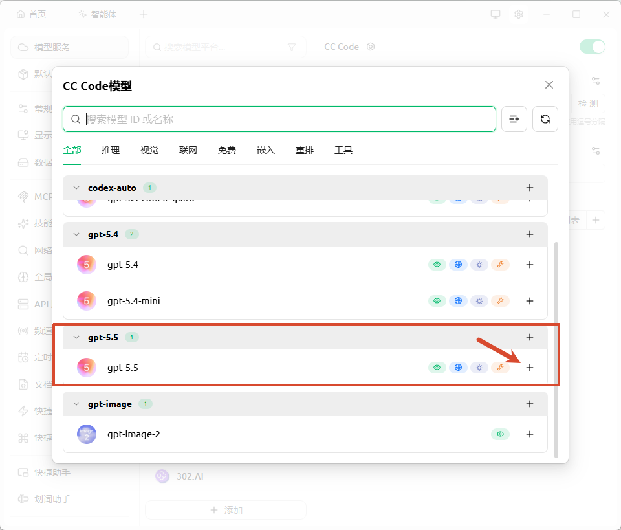Open 模型服务 in settings sidebar

69,47
